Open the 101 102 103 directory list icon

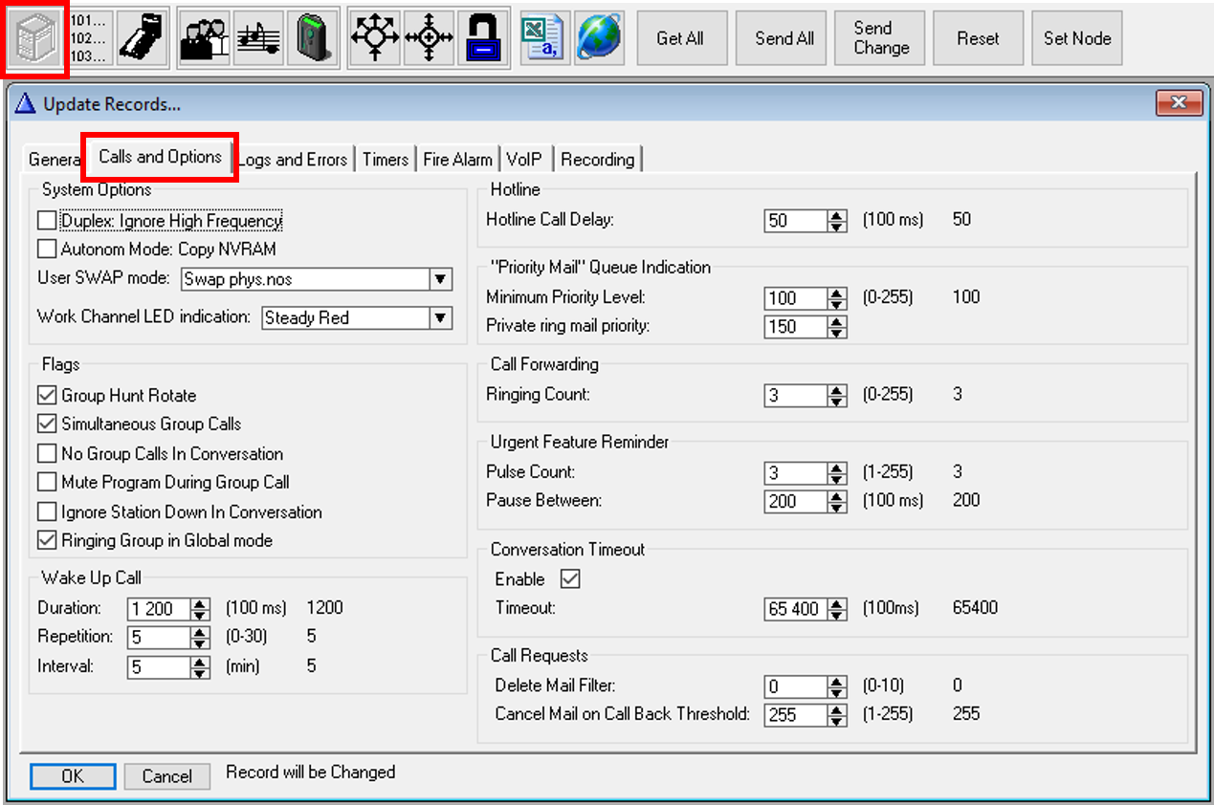coord(89,38)
